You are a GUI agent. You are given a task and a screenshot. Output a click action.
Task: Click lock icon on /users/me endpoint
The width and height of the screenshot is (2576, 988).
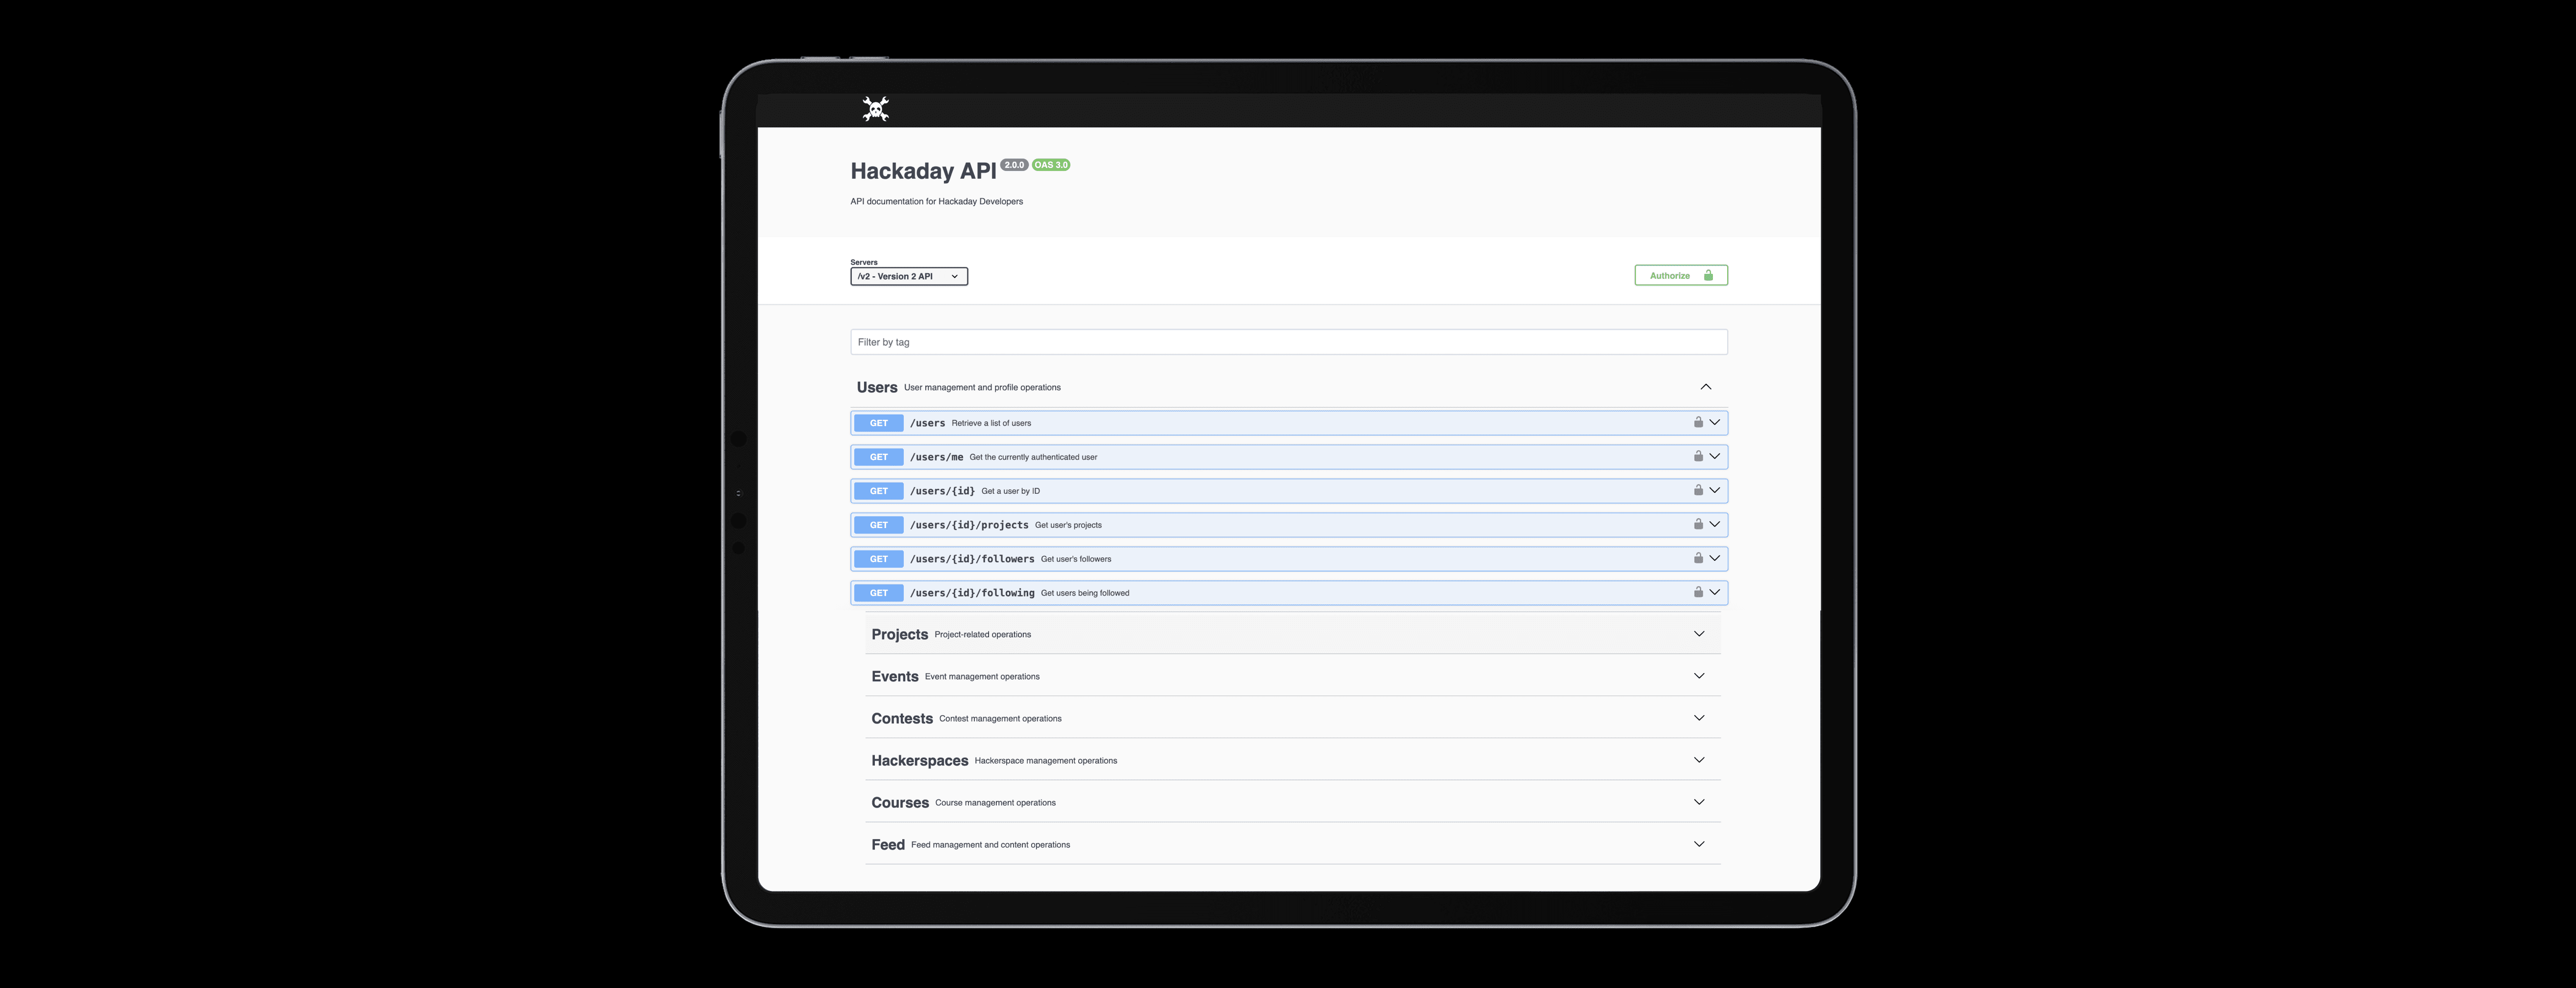pos(1698,457)
